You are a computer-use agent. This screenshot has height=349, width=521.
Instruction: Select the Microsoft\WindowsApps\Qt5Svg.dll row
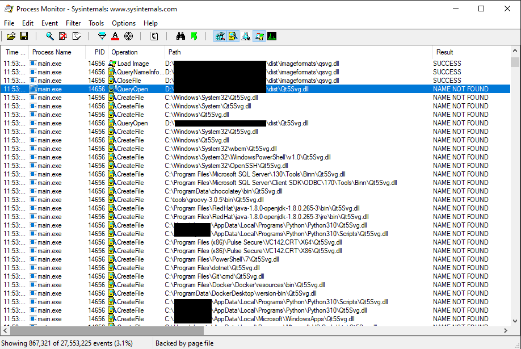(255, 319)
